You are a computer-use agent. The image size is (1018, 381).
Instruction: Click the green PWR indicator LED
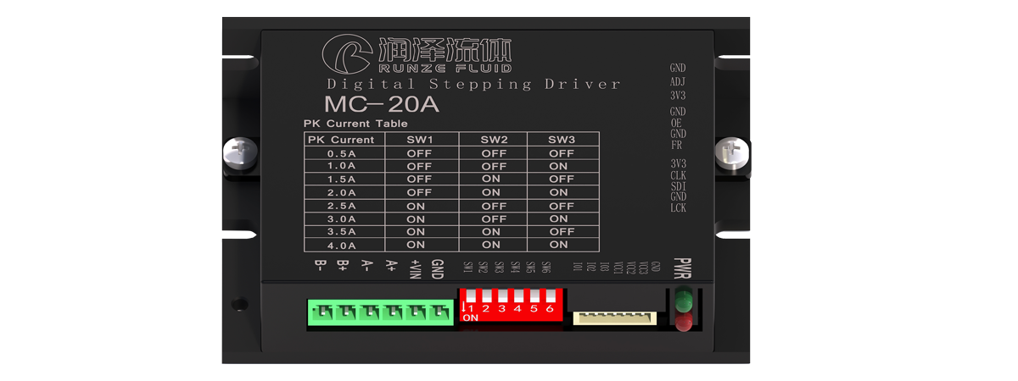tap(683, 300)
